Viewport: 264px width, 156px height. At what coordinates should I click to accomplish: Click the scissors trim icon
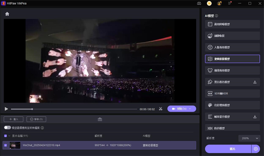point(160,109)
